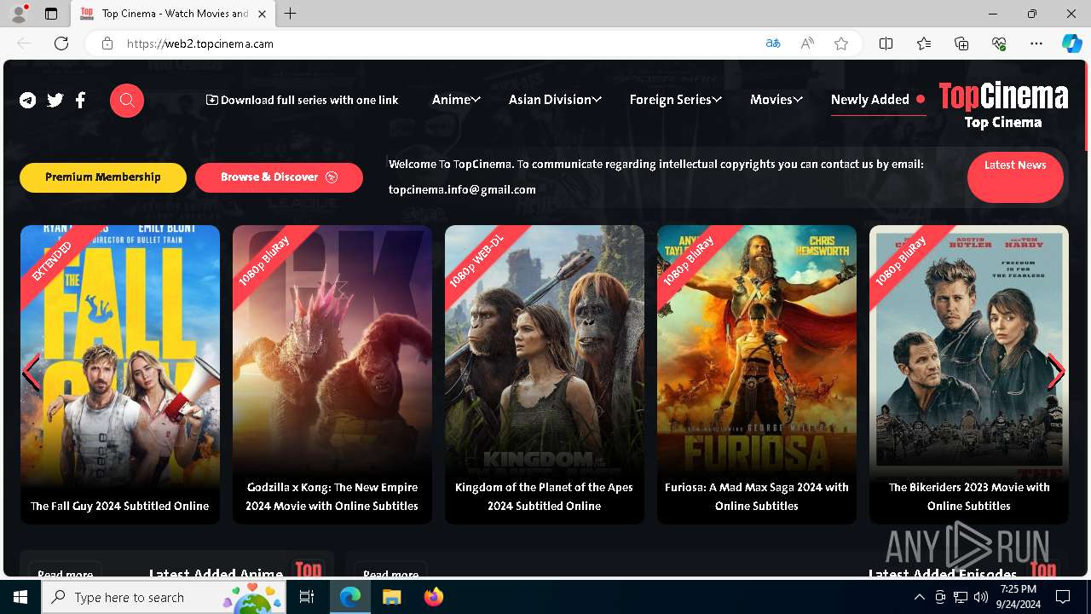Open volume control in system tray
Screen dimensions: 1091x614
point(980,597)
